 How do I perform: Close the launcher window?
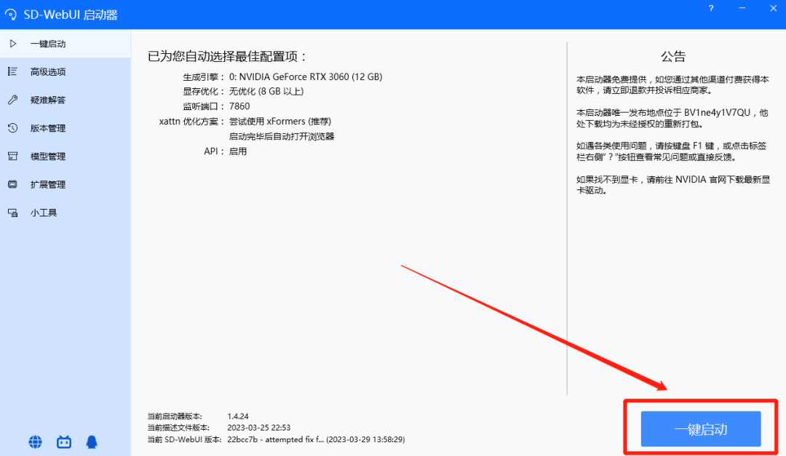click(773, 9)
